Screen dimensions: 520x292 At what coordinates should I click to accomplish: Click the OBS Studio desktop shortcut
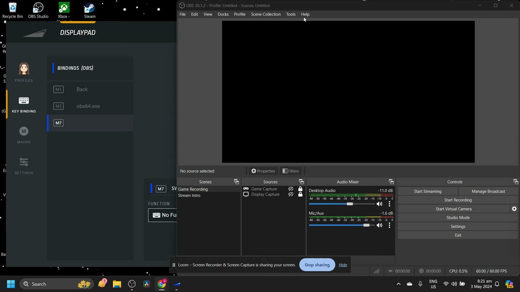pos(38,11)
